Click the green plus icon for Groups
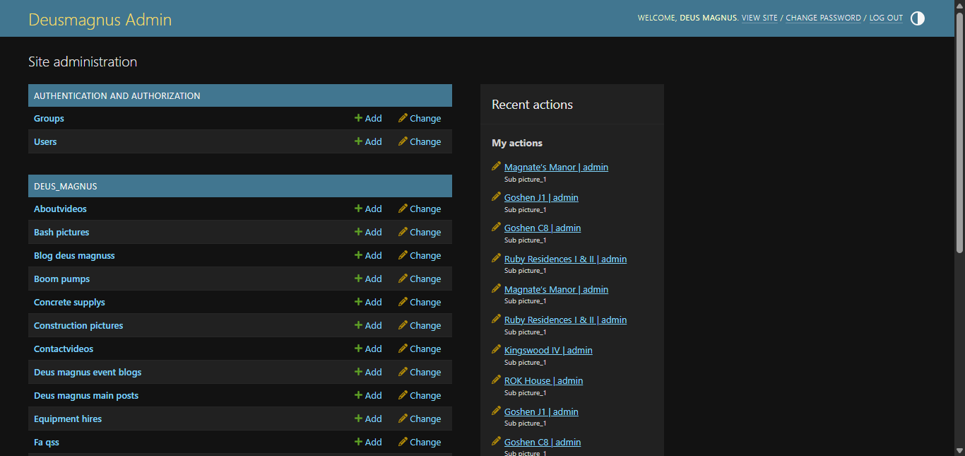 coord(358,118)
